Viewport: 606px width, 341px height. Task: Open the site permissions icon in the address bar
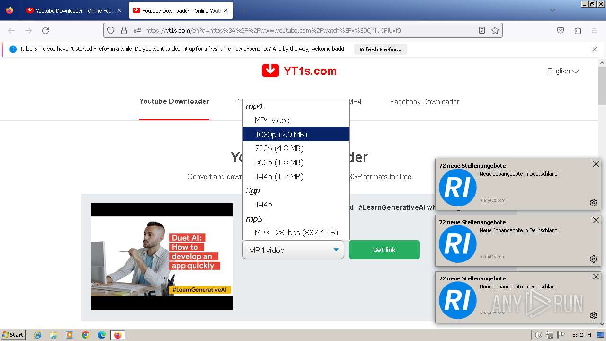pos(137,30)
